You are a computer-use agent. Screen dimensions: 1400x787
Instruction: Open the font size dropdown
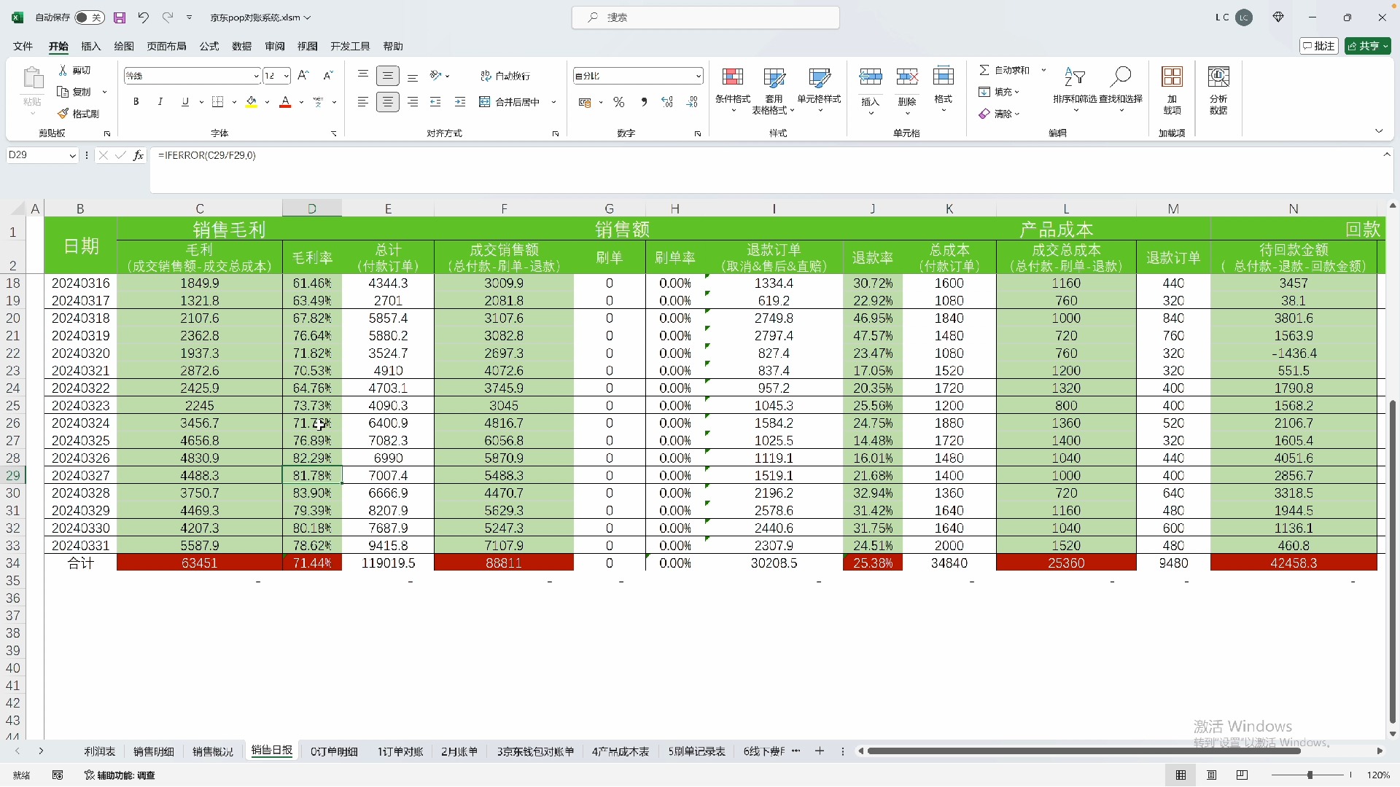(286, 76)
